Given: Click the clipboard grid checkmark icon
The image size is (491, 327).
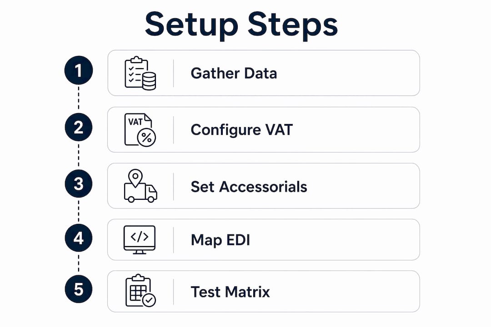Looking at the screenshot, I should click(140, 290).
